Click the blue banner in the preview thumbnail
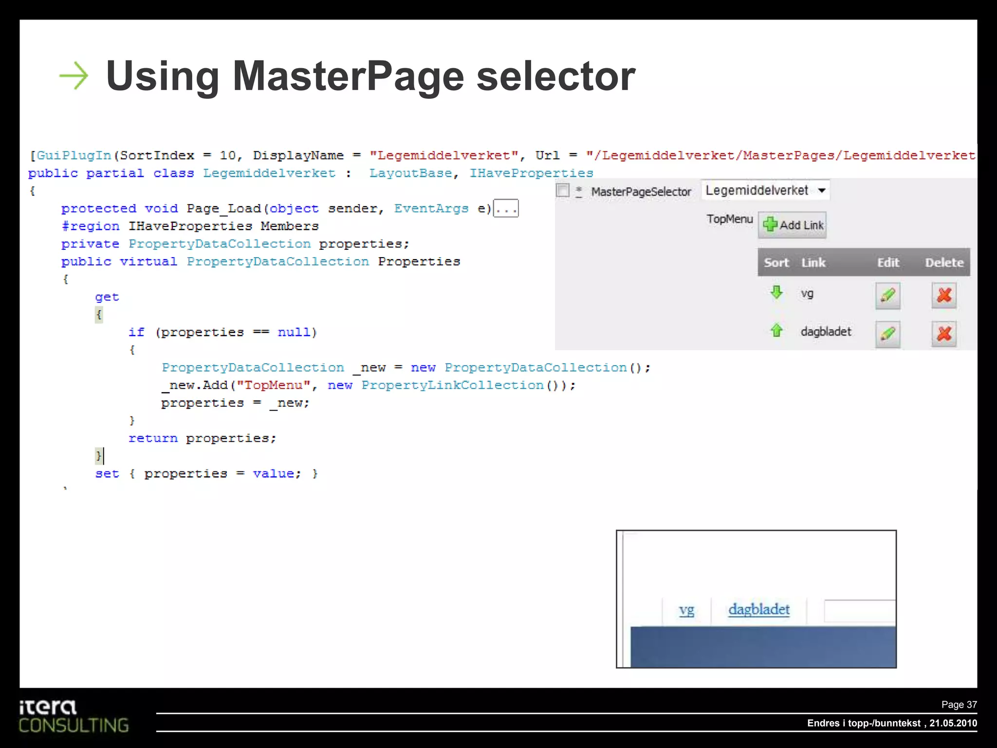The width and height of the screenshot is (997, 748). 762,647
